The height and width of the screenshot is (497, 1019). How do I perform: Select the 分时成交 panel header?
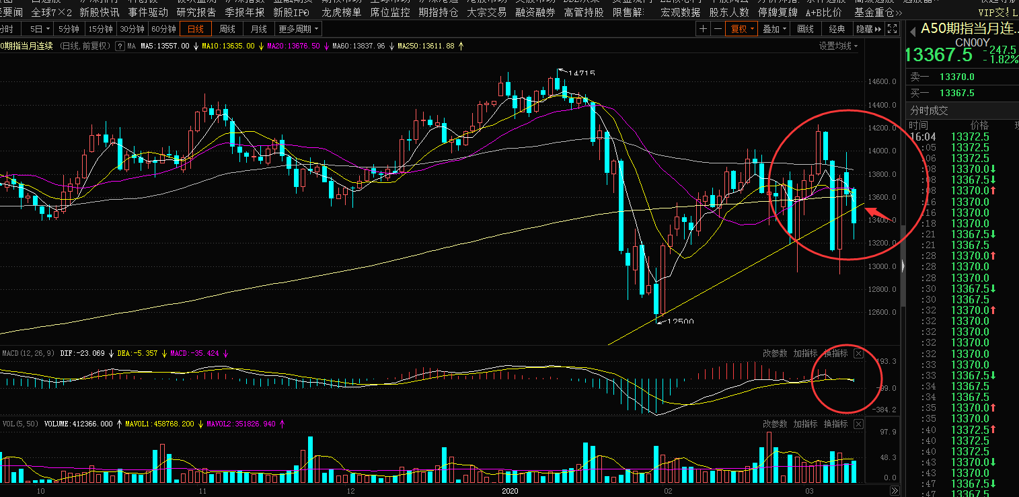(x=930, y=110)
